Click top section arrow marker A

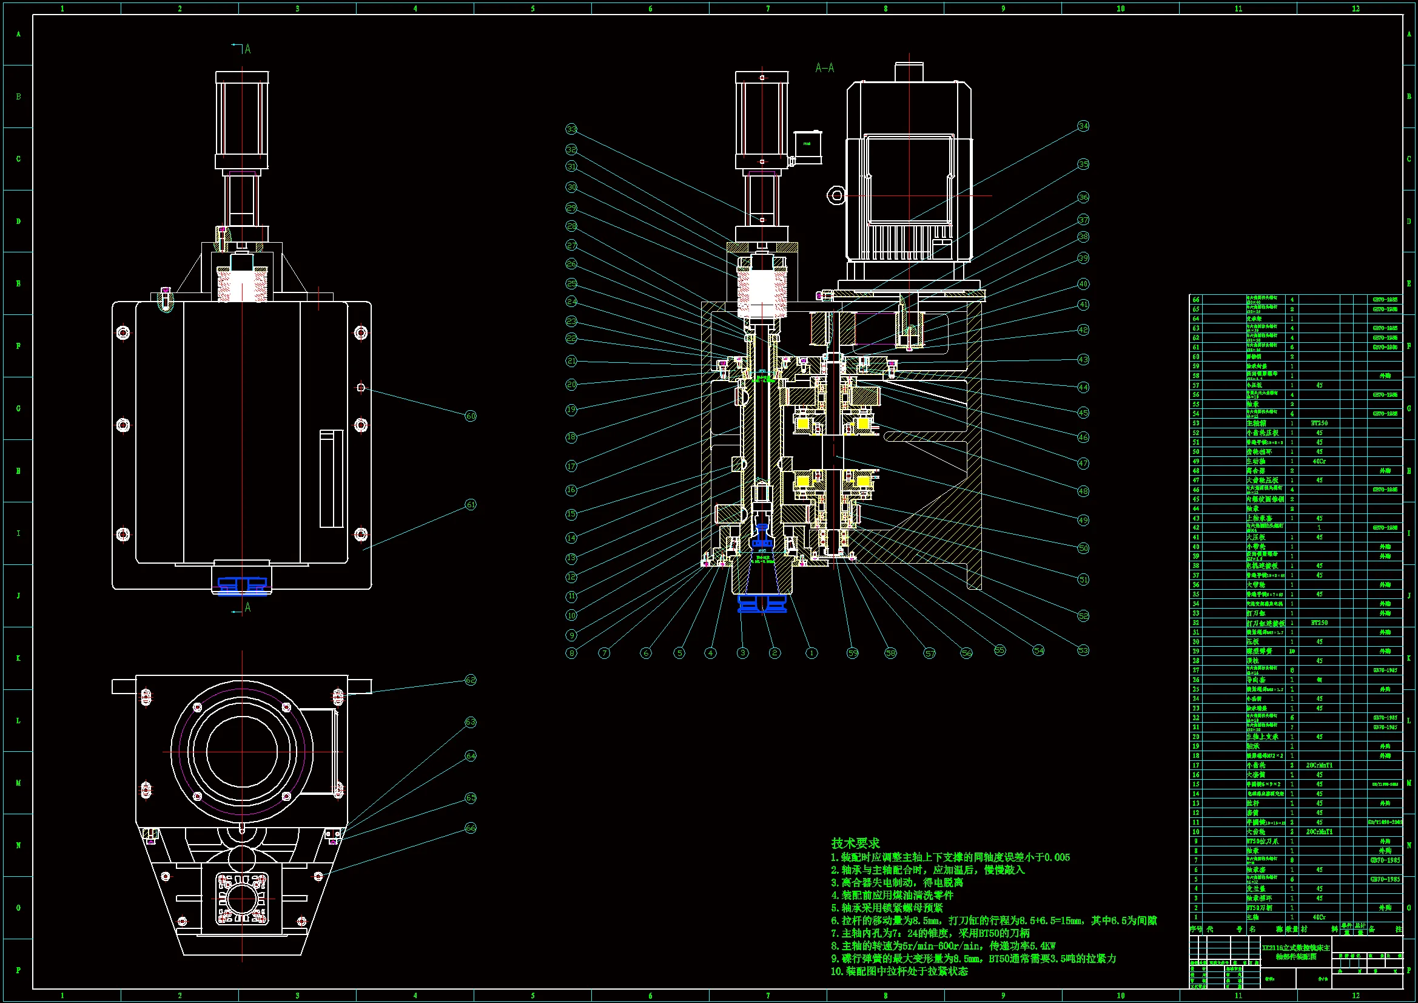click(x=246, y=49)
